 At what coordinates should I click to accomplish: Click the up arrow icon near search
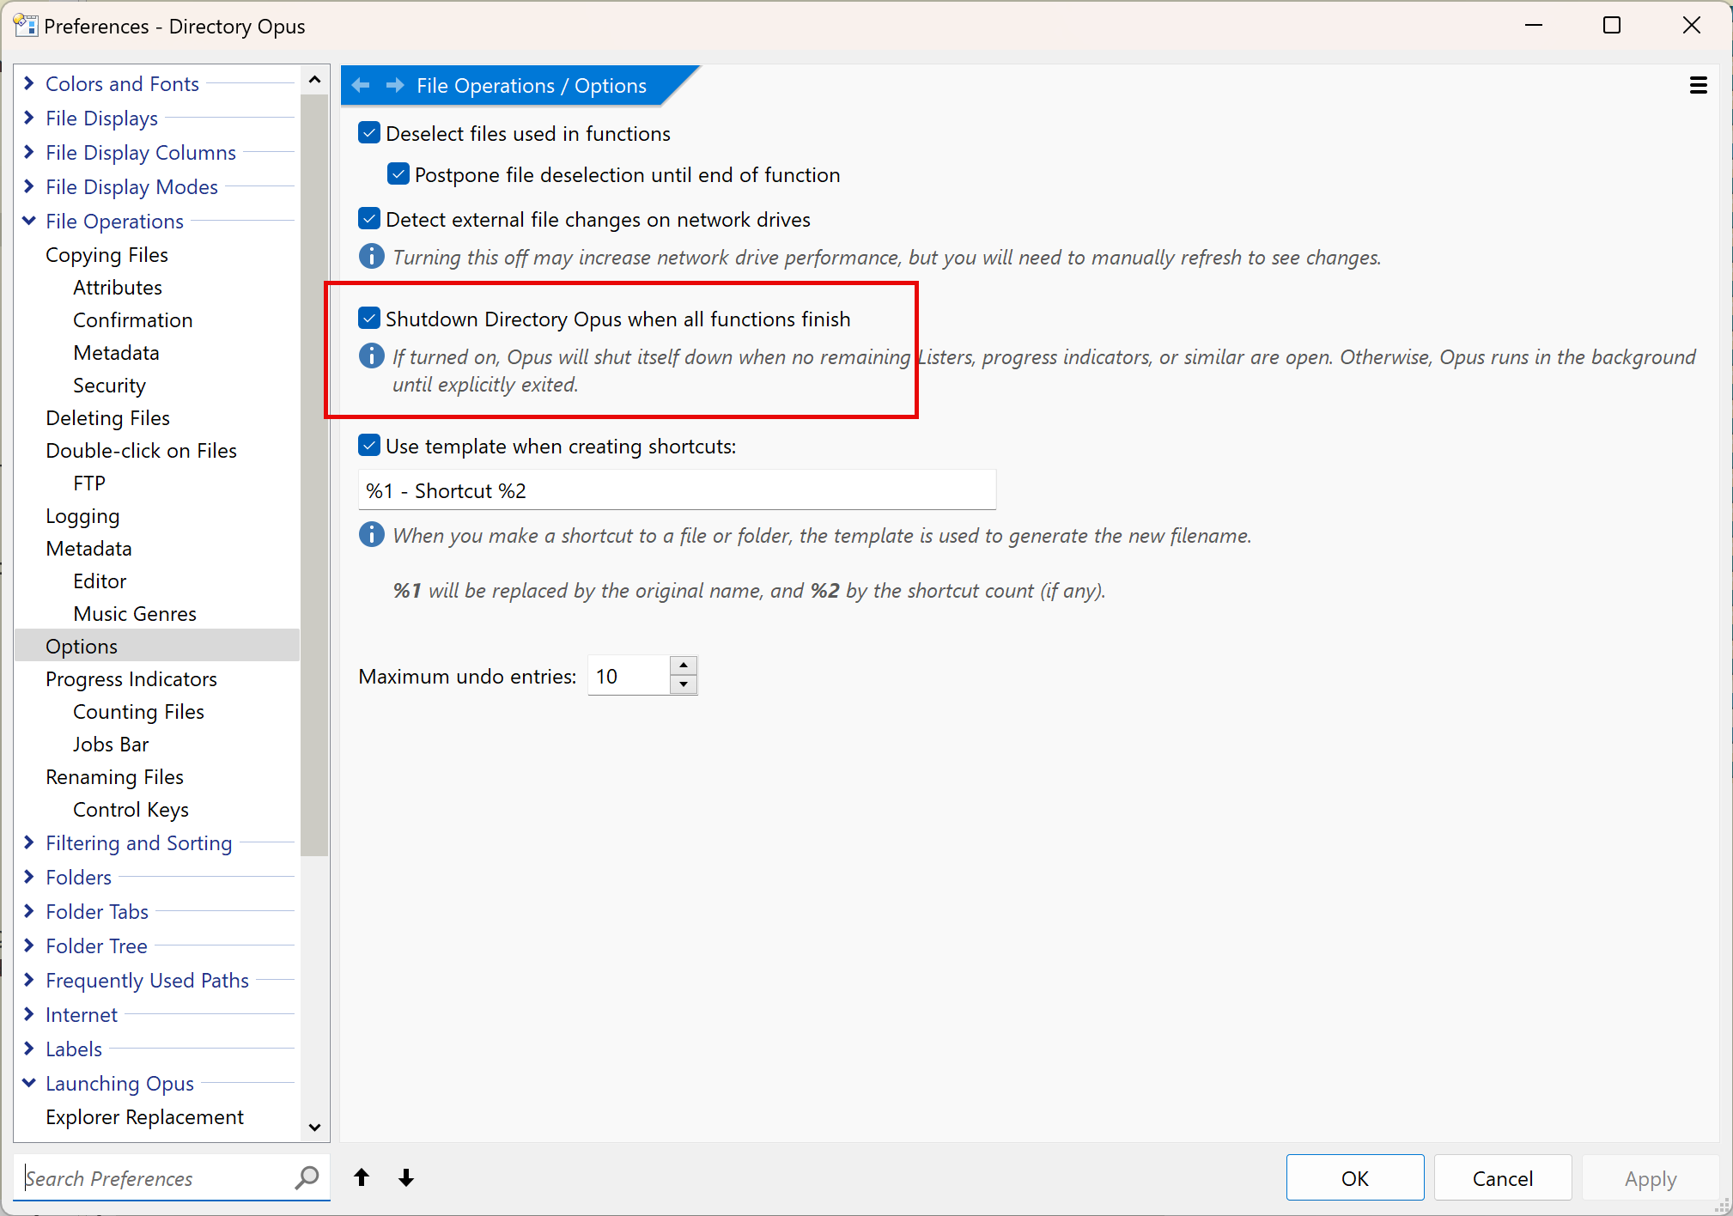(x=362, y=1177)
